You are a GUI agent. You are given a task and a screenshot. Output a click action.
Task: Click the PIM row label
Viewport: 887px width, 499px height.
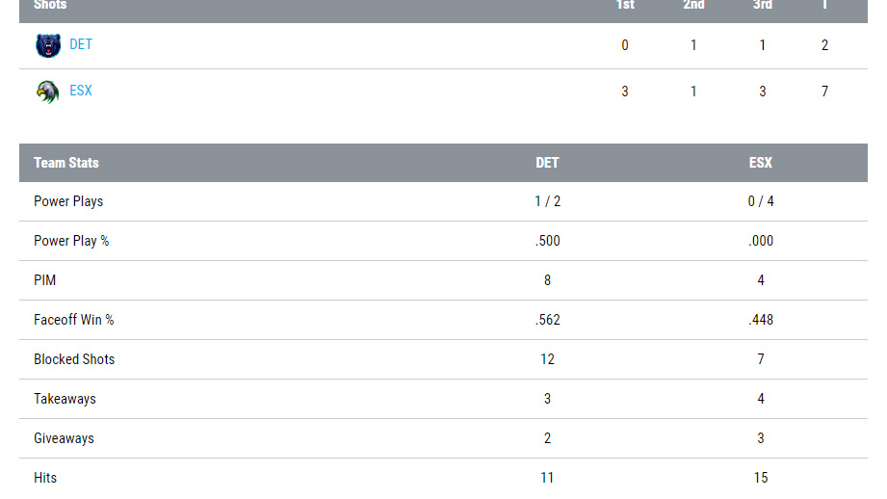pos(45,280)
